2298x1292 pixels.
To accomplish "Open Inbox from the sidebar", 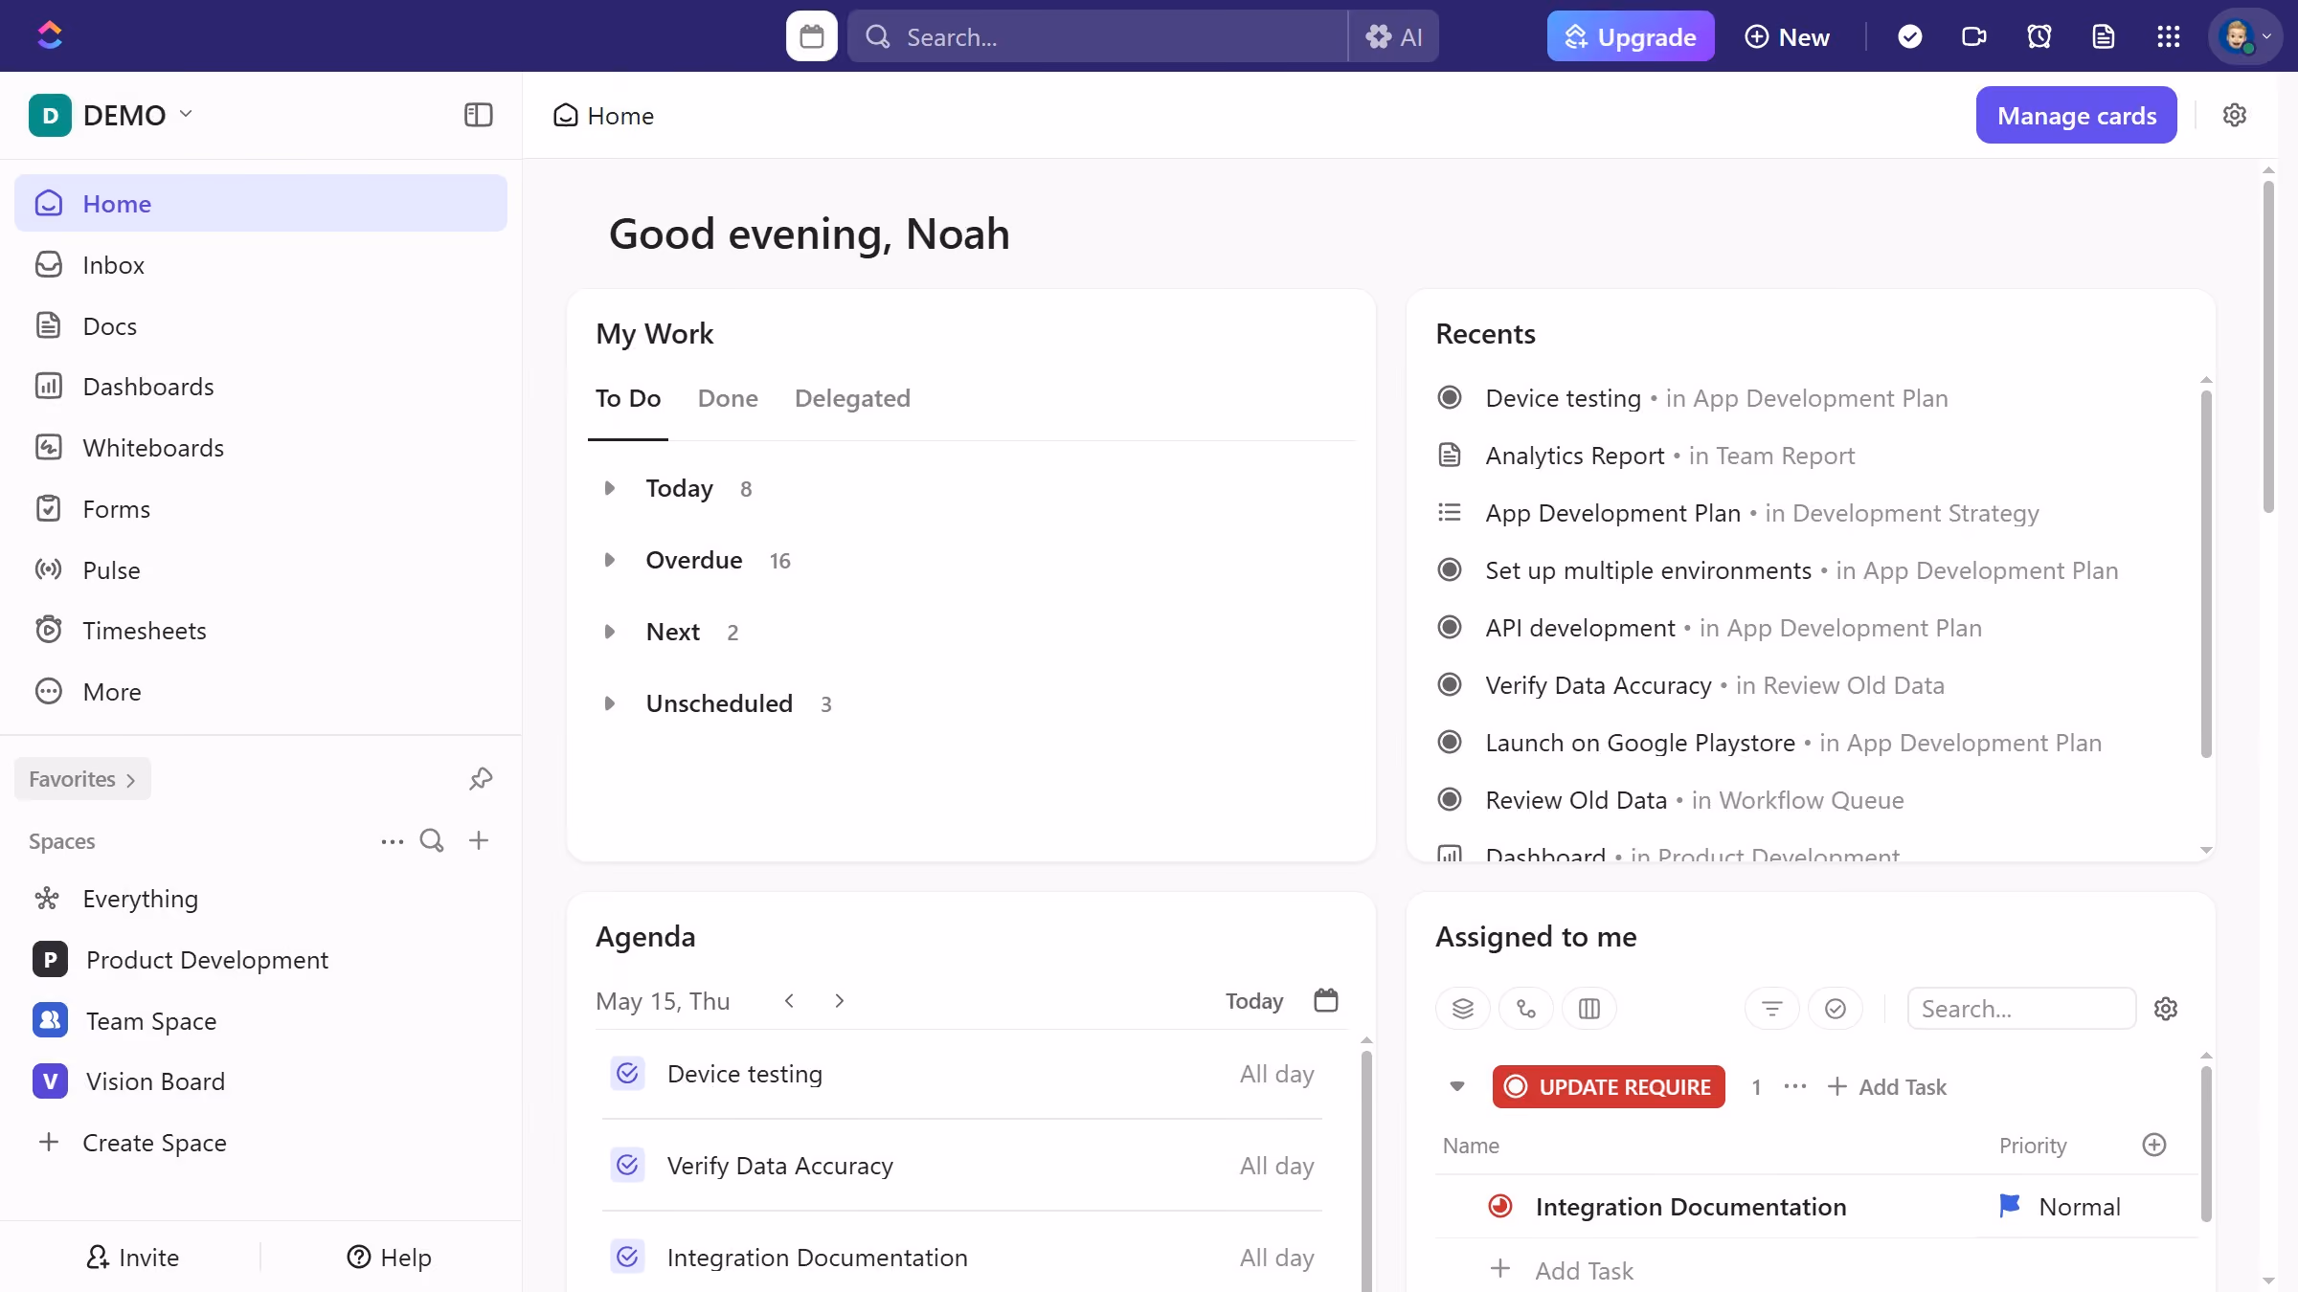I will coord(260,265).
